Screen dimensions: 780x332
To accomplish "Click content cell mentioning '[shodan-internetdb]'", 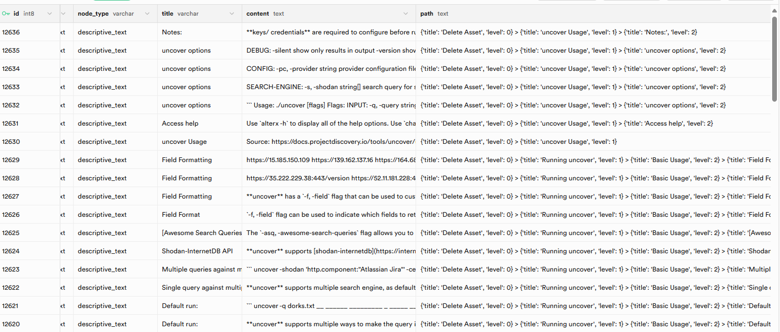I will click(x=329, y=251).
